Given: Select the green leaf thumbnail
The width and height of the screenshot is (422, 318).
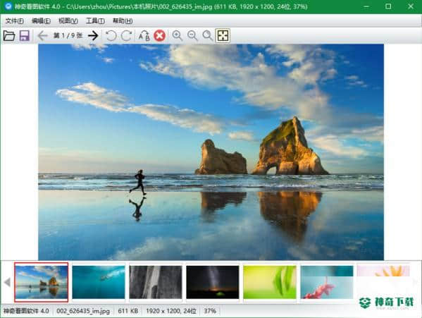Looking at the screenshot, I should tap(270, 282).
